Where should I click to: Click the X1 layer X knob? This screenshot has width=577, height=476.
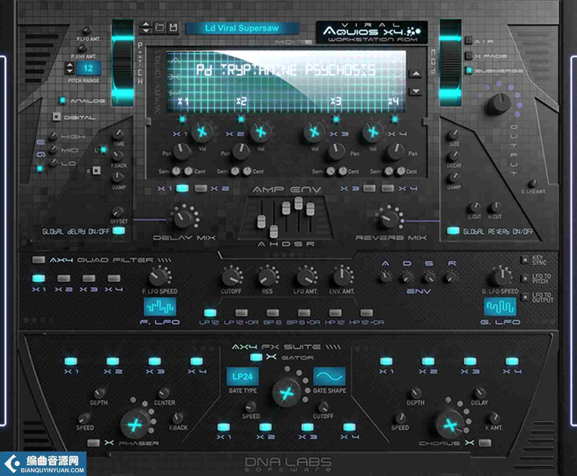pos(202,132)
